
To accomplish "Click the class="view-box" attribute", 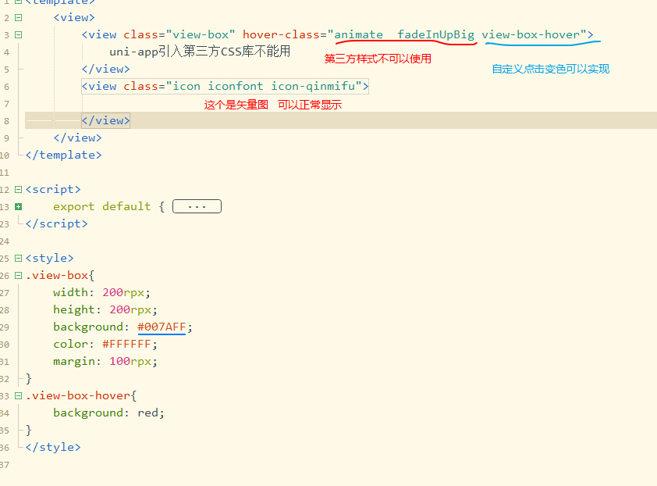I will [x=179, y=34].
